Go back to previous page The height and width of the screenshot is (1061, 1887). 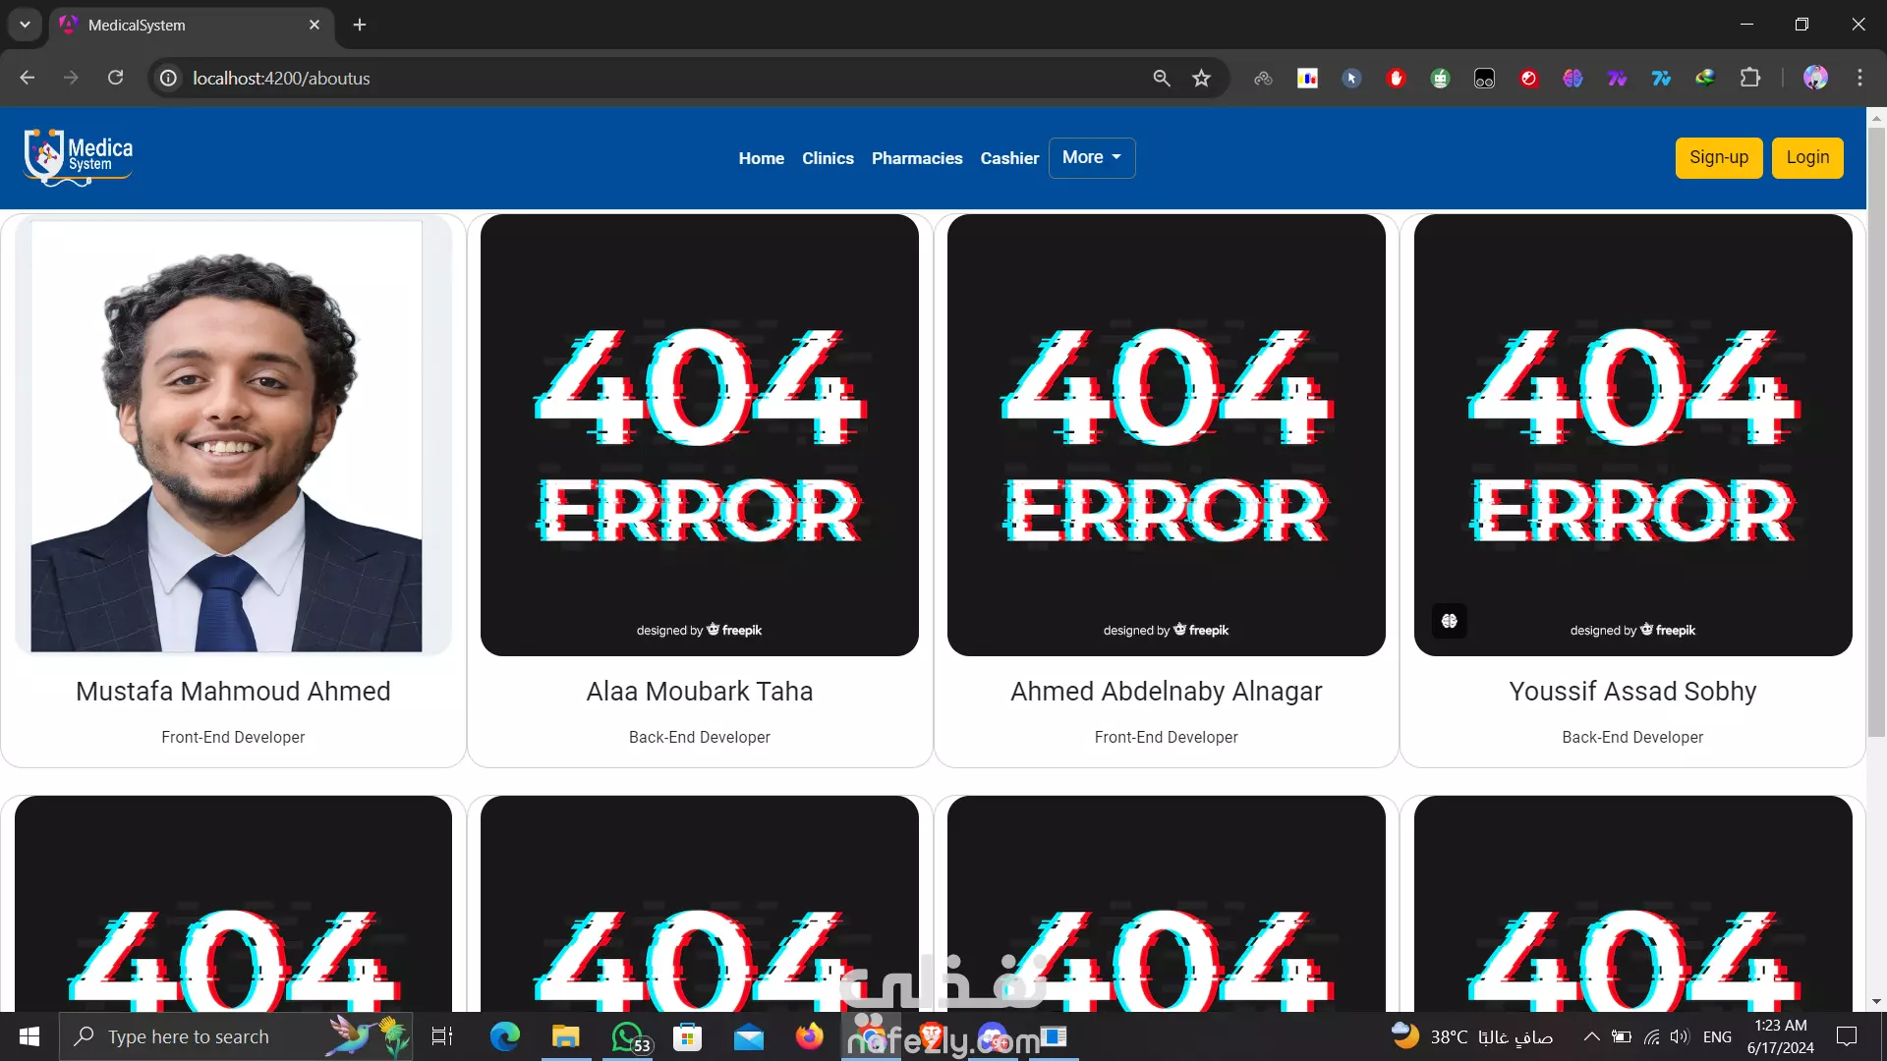(27, 78)
